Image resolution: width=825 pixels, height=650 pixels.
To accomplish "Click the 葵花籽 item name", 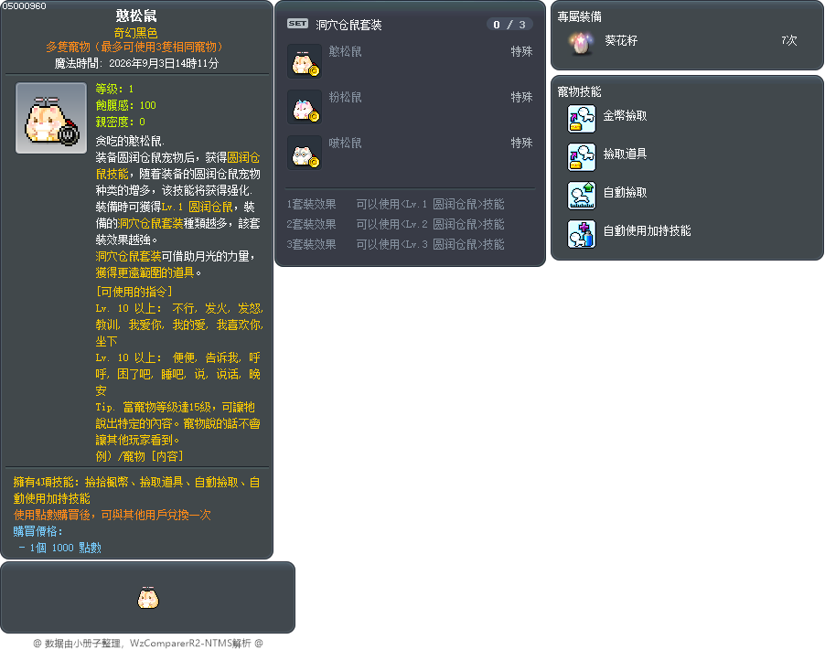I will pos(621,40).
